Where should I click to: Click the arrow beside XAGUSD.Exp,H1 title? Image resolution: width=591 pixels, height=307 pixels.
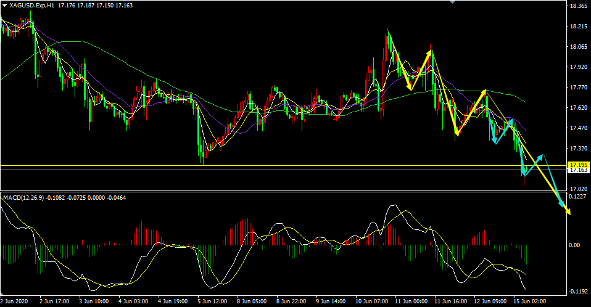[4, 6]
